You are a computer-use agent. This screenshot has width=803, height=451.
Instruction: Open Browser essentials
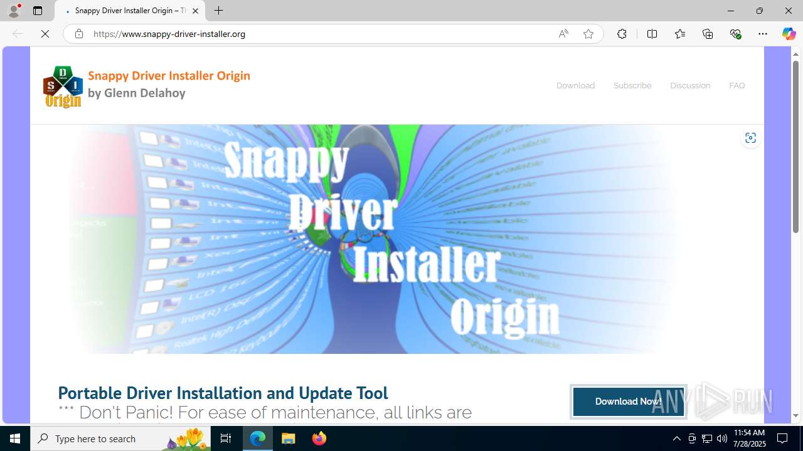735,34
